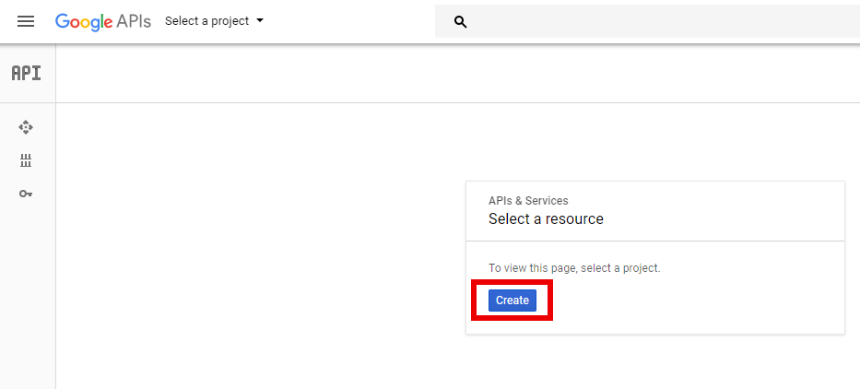Click the empty area of the left sidebar

(x=27, y=295)
